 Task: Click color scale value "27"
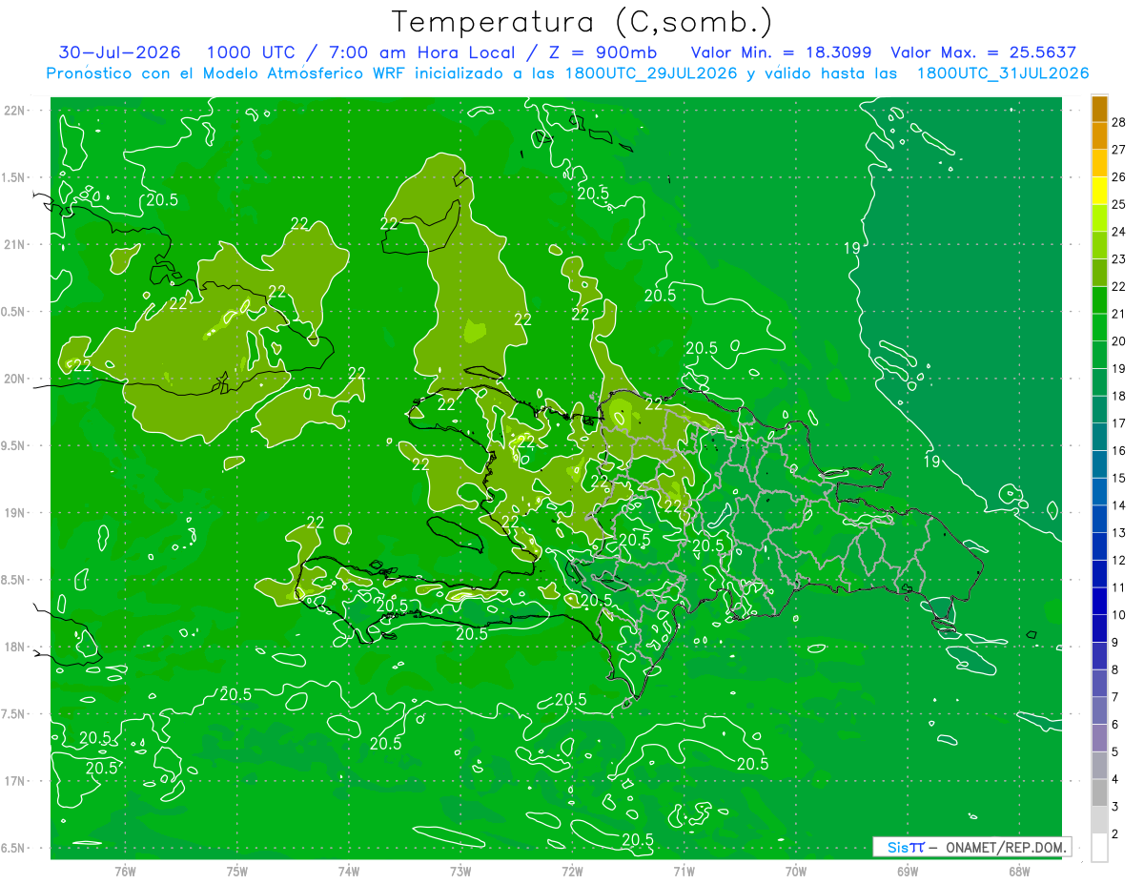[x=1119, y=150]
